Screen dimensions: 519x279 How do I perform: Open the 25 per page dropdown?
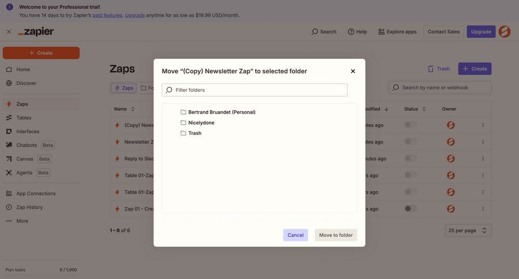click(x=468, y=231)
